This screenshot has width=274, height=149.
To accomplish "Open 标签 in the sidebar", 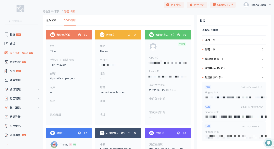I will tap(12, 35).
